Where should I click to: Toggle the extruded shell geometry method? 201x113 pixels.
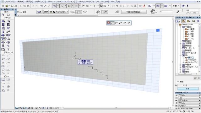coord(72,12)
